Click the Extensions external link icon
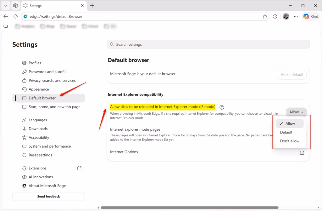The height and width of the screenshot is (211, 322). point(79,168)
